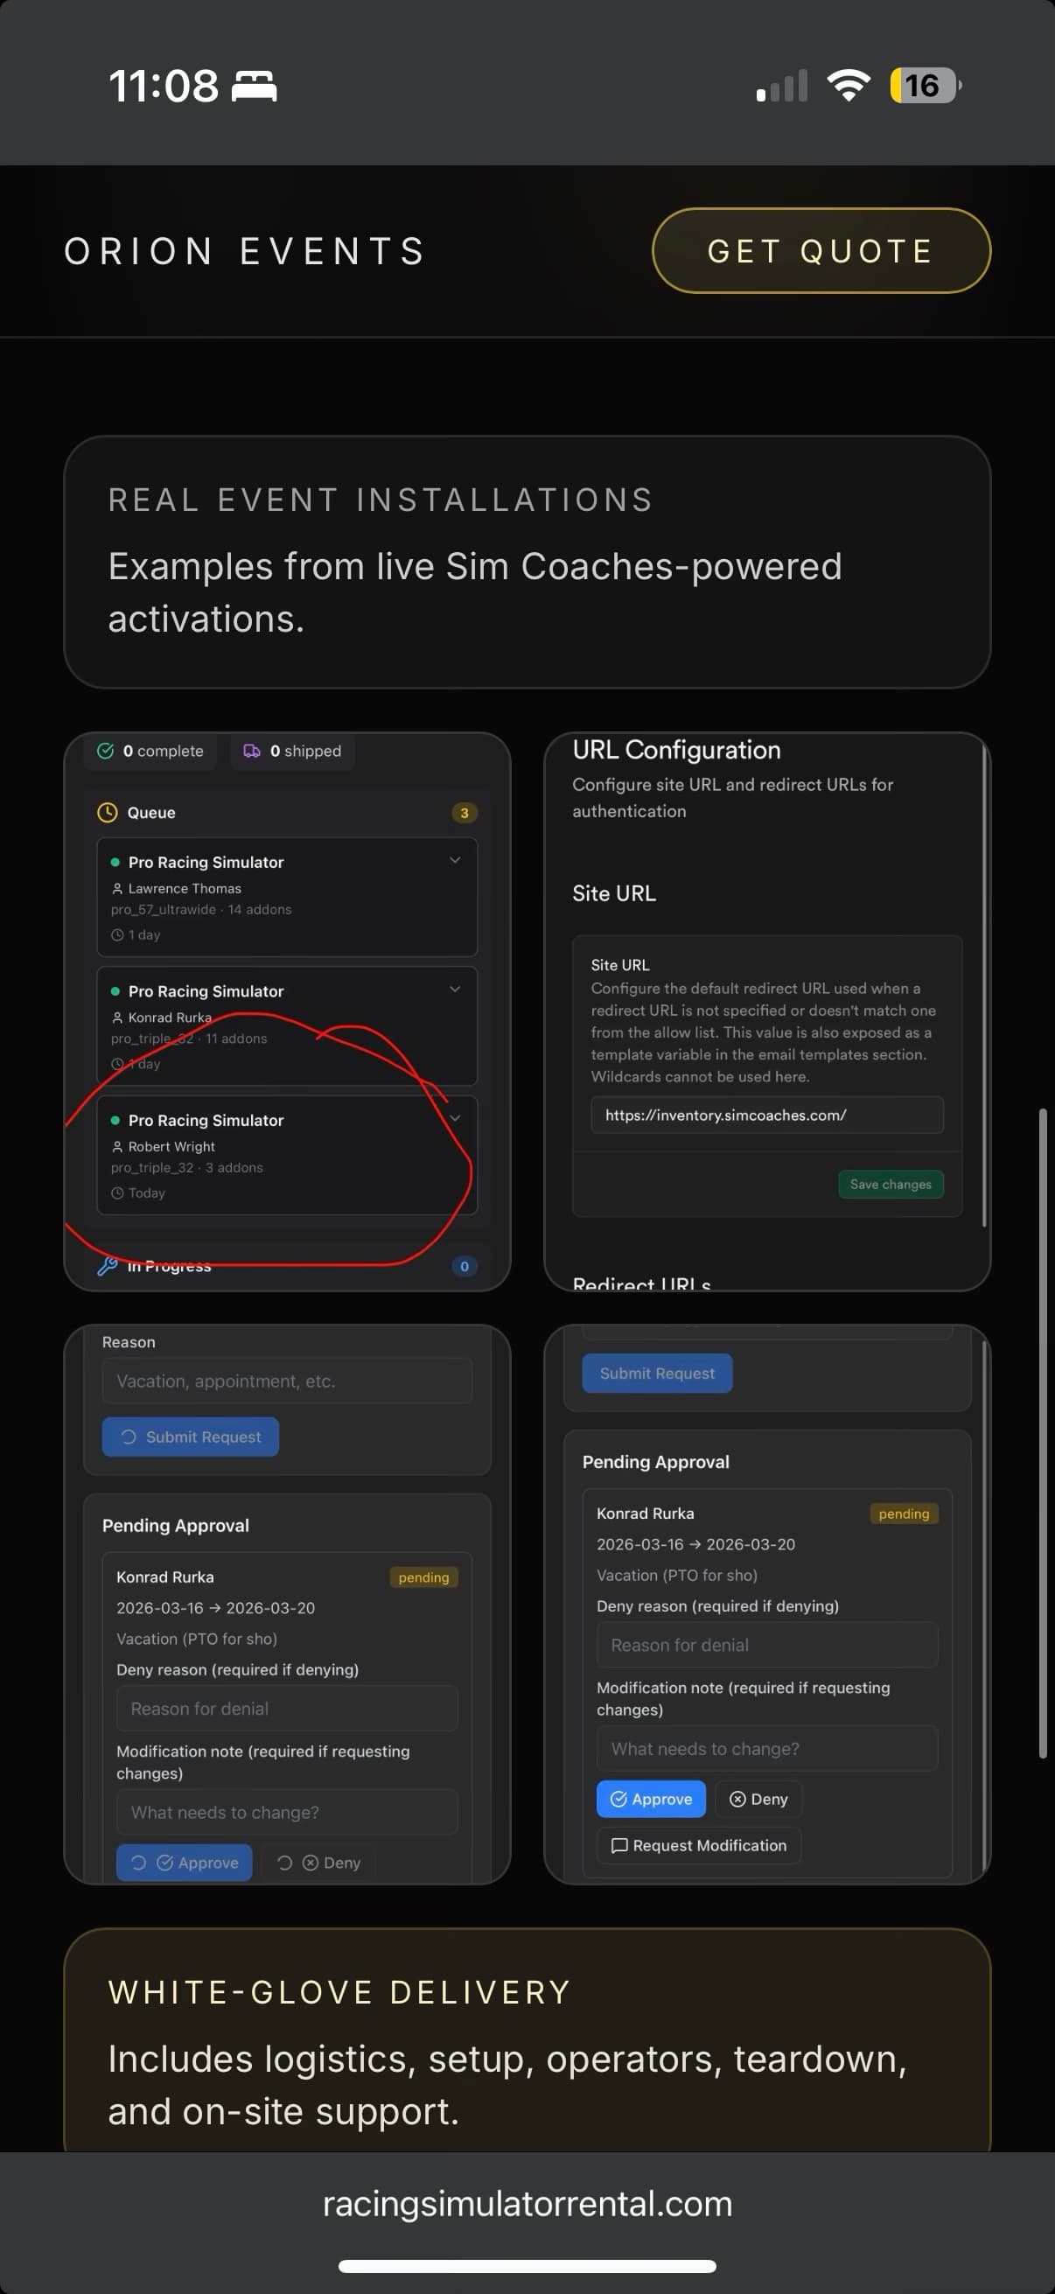This screenshot has height=2294, width=1055.
Task: Click the green Save changes button
Action: pyautogui.click(x=890, y=1185)
